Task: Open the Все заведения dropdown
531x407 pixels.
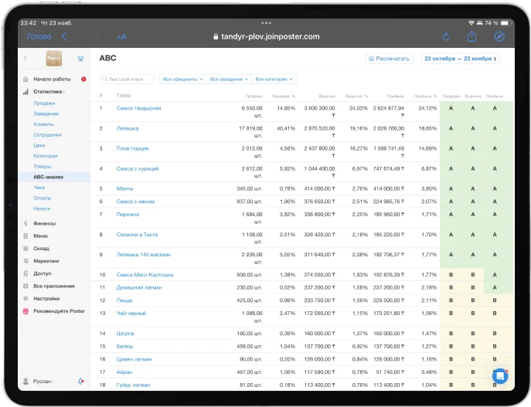Action: 228,79
